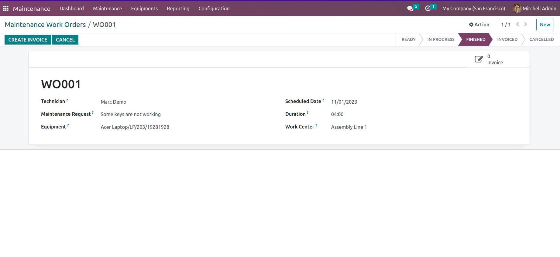Select the Cancelled status stage
This screenshot has width=560, height=257.
pyautogui.click(x=541, y=39)
